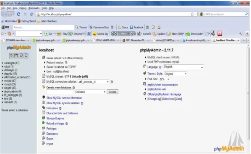Click the Telusuri search button
Viewport: 251px width, 154px height.
click(81, 28)
